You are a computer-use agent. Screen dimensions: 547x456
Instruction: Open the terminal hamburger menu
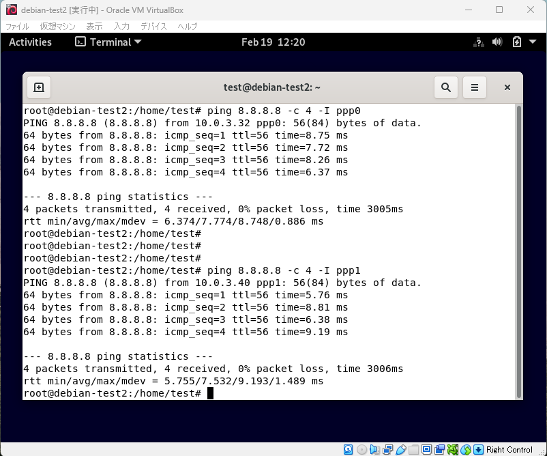(475, 87)
